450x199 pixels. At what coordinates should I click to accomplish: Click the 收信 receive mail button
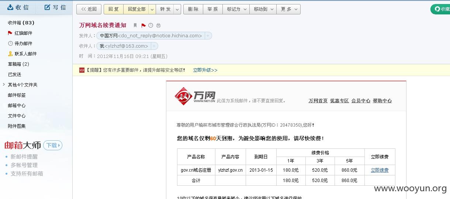[18, 7]
